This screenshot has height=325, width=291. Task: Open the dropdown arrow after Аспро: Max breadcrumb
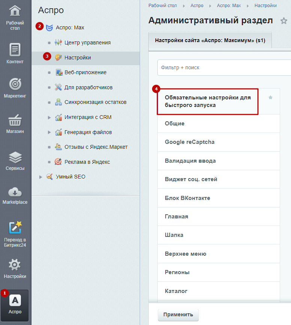pyautogui.click(x=247, y=6)
